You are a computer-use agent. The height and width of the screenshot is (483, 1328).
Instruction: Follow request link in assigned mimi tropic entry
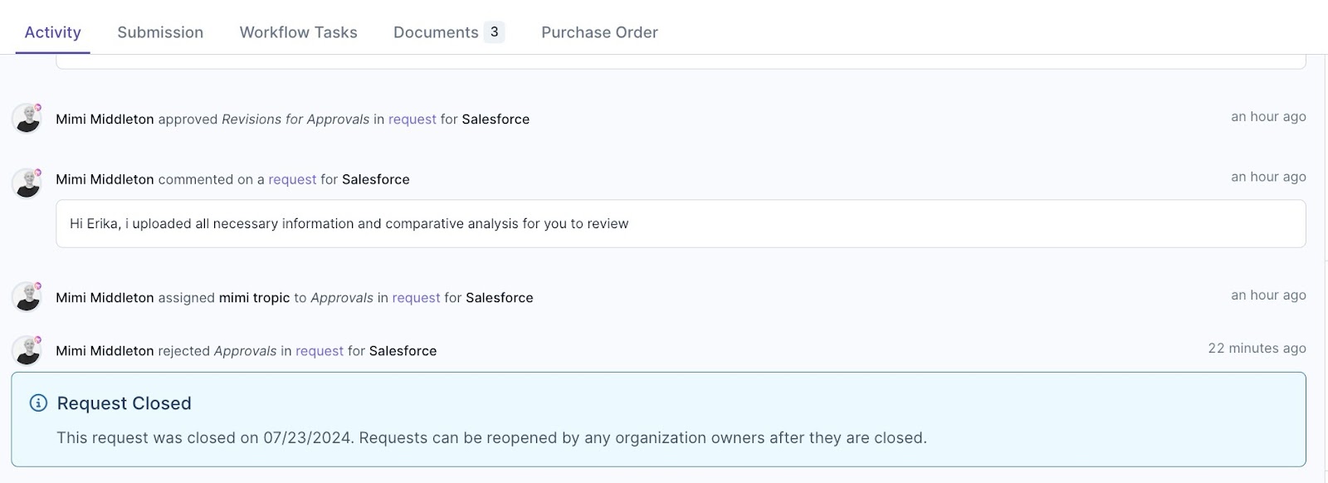[416, 297]
